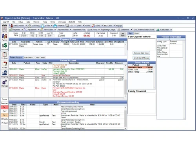This screenshot has width=196, height=147.
Task: Select the Main tab
Action: pyautogui.click(x=130, y=33)
